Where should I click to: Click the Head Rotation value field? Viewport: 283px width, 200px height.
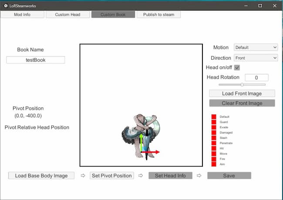tap(256, 78)
